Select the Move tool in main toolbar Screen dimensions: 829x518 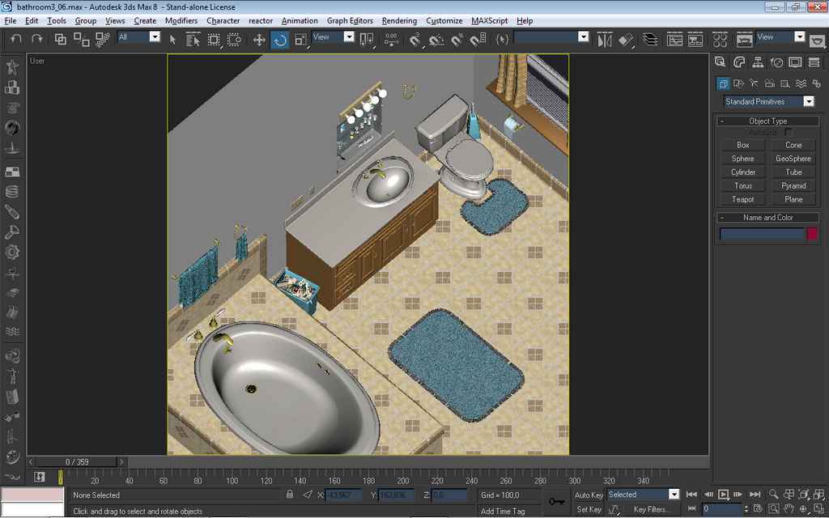[x=259, y=39]
